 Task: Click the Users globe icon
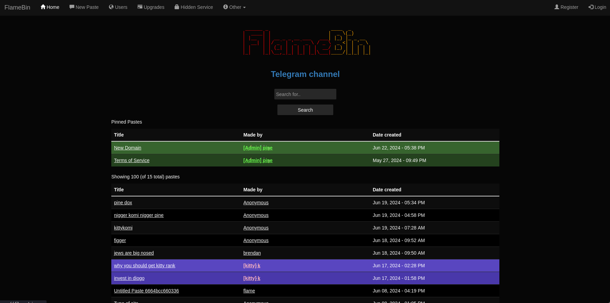click(x=111, y=7)
